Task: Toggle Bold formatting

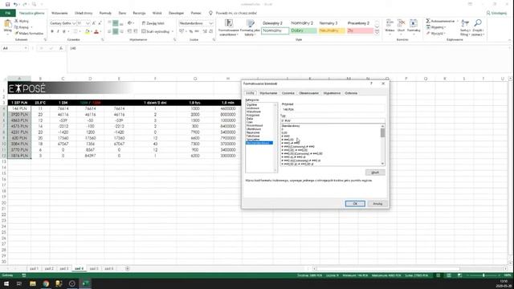Action: click(52, 31)
